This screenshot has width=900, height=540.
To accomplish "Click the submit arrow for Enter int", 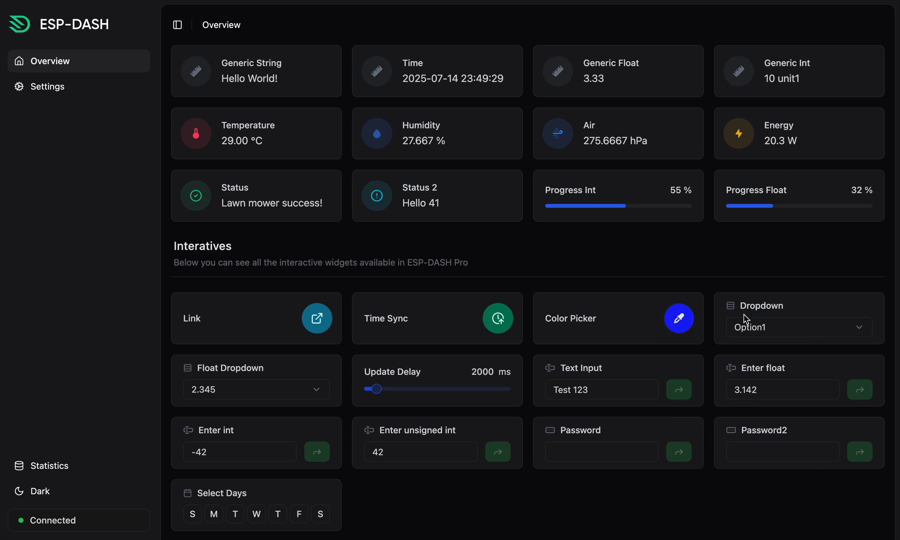I will [x=316, y=452].
